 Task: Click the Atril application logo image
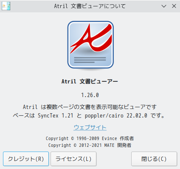pyautogui.click(x=90, y=46)
